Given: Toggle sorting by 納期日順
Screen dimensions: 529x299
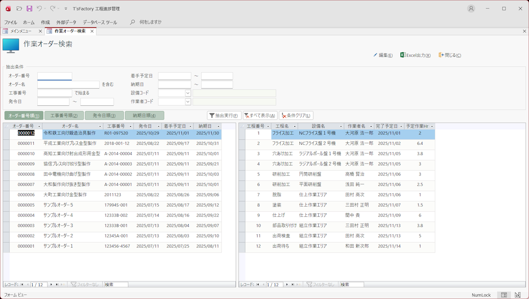Looking at the screenshot, I should [x=144, y=115].
